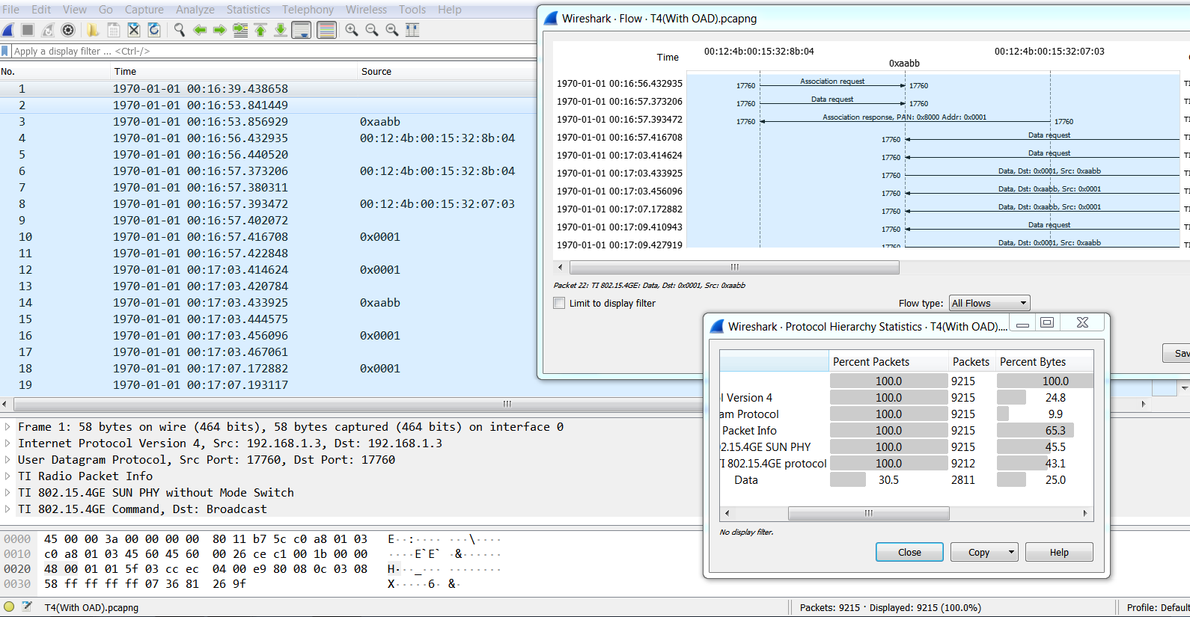Open the display filter bookmark menu
This screenshot has width=1190, height=617.
tap(5, 51)
